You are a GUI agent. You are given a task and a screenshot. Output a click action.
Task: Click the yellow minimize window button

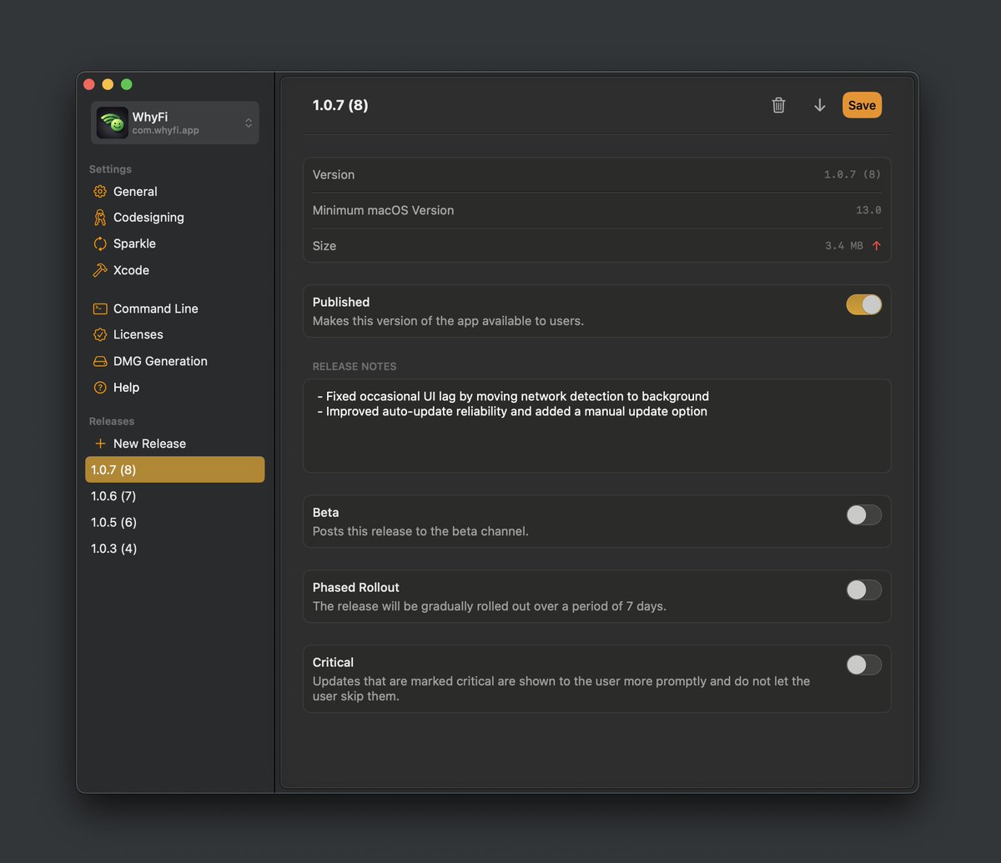[x=108, y=84]
